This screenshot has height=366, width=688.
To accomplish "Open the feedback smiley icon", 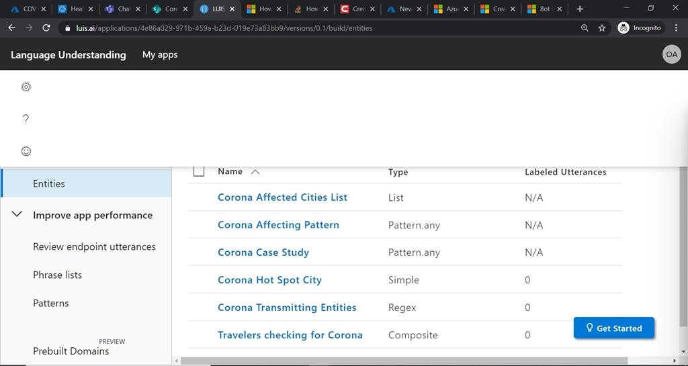I will 26,151.
